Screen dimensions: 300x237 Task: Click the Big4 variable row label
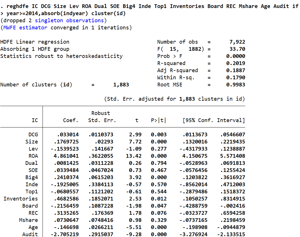point(31,177)
